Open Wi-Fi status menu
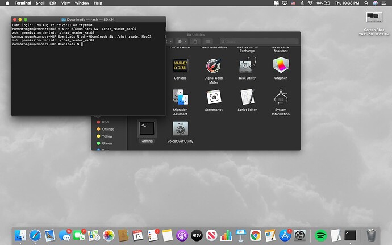The image size is (392, 245). point(310,3)
